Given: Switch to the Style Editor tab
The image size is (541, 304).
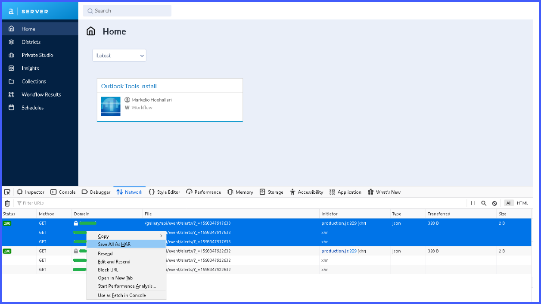Looking at the screenshot, I should [x=164, y=192].
